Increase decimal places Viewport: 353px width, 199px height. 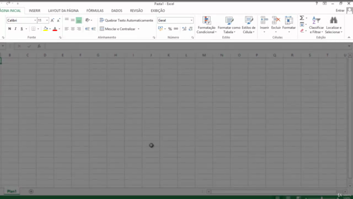coord(184,29)
